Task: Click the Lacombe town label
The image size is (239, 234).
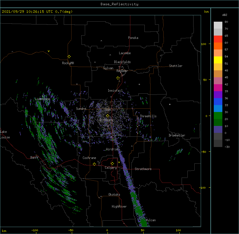Action: point(125,53)
